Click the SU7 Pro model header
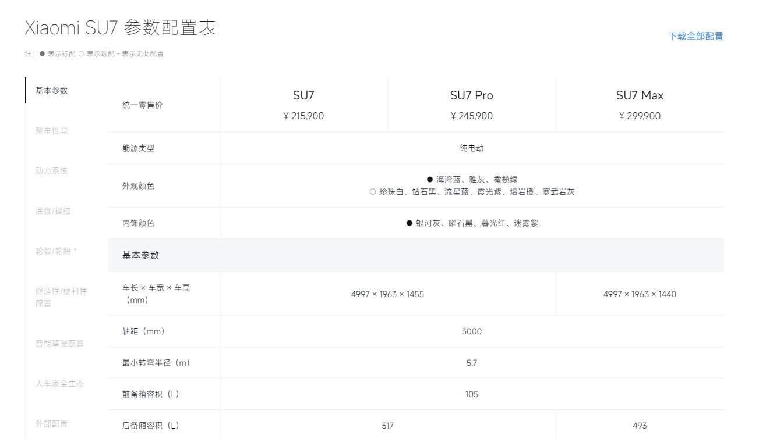Viewport: 759px width, 439px height. coord(472,95)
